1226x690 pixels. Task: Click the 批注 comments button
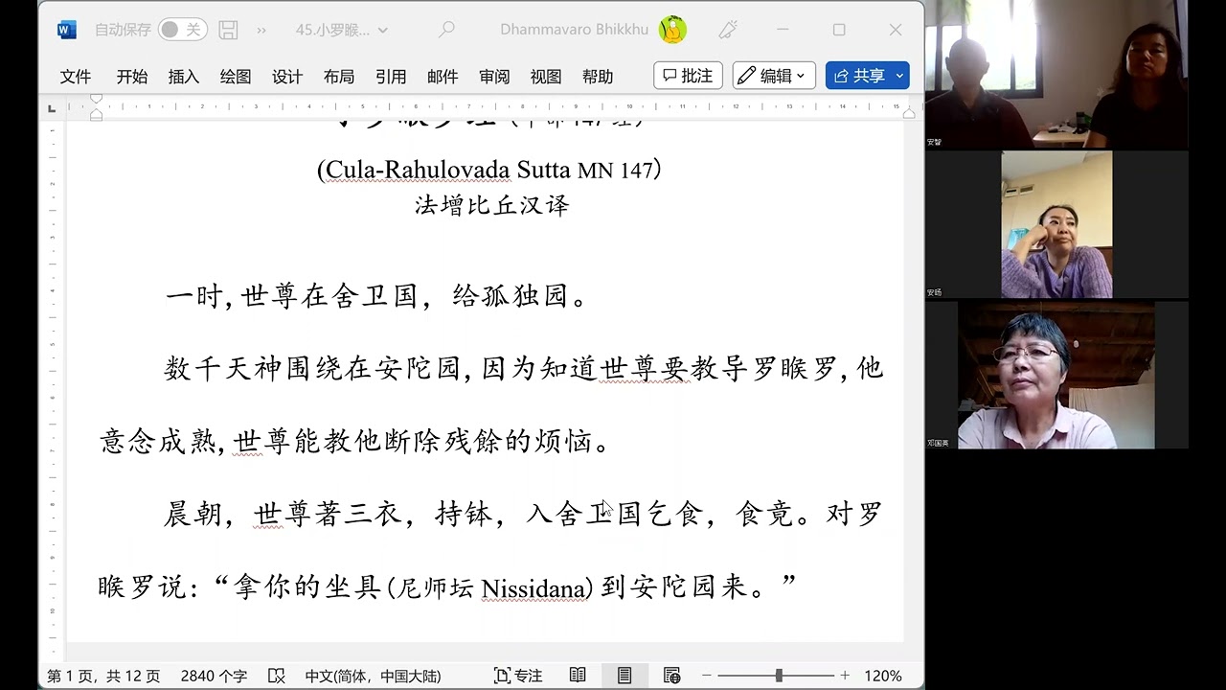688,76
